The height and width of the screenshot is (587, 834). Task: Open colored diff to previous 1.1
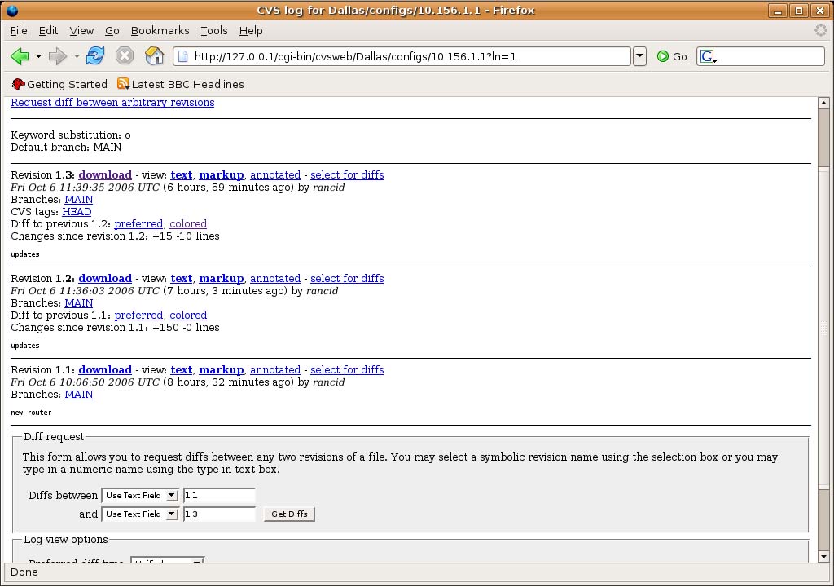click(x=188, y=315)
